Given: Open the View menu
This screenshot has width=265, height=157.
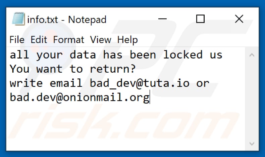Looking at the screenshot, I should pos(101,40).
